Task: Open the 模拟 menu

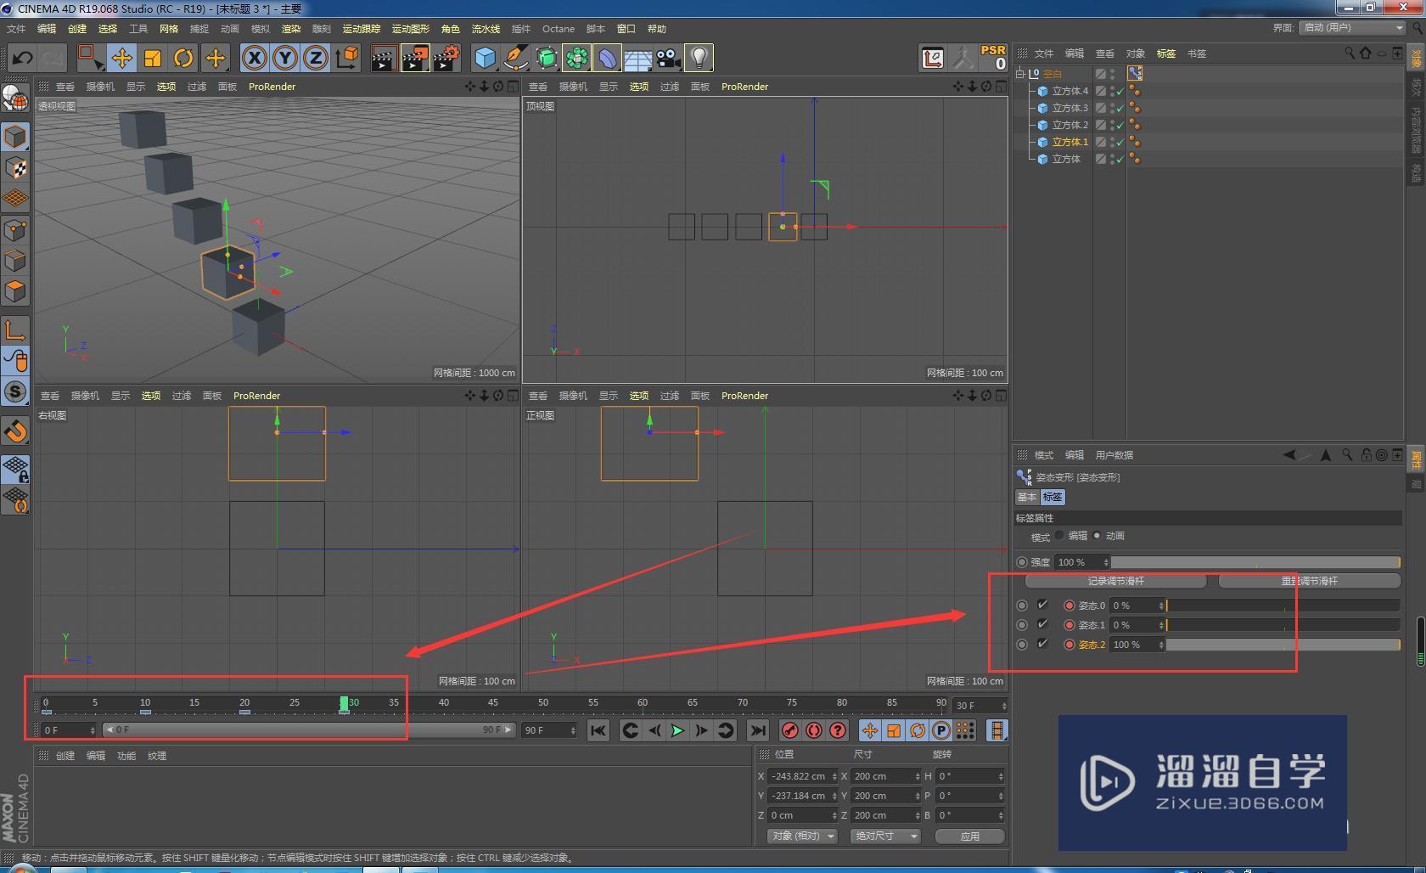Action: pyautogui.click(x=261, y=29)
